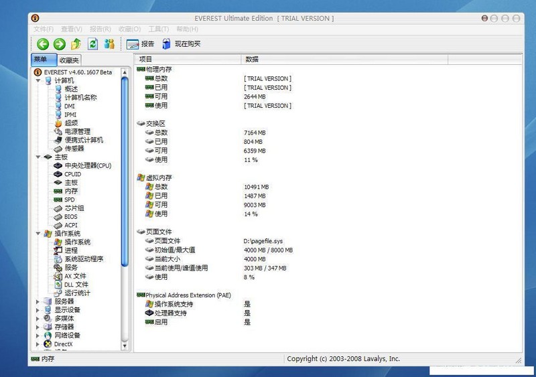Click the 系统驱动程序 icon
The height and width of the screenshot is (377, 536).
[x=58, y=259]
